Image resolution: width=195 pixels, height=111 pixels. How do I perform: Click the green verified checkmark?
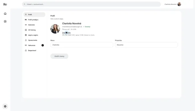tap(84, 27)
